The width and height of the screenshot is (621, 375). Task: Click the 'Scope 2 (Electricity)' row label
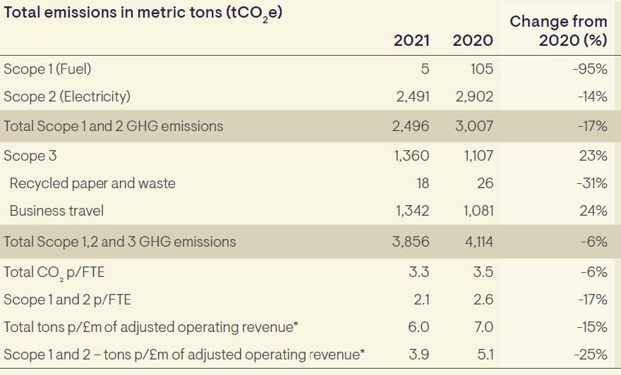67,97
